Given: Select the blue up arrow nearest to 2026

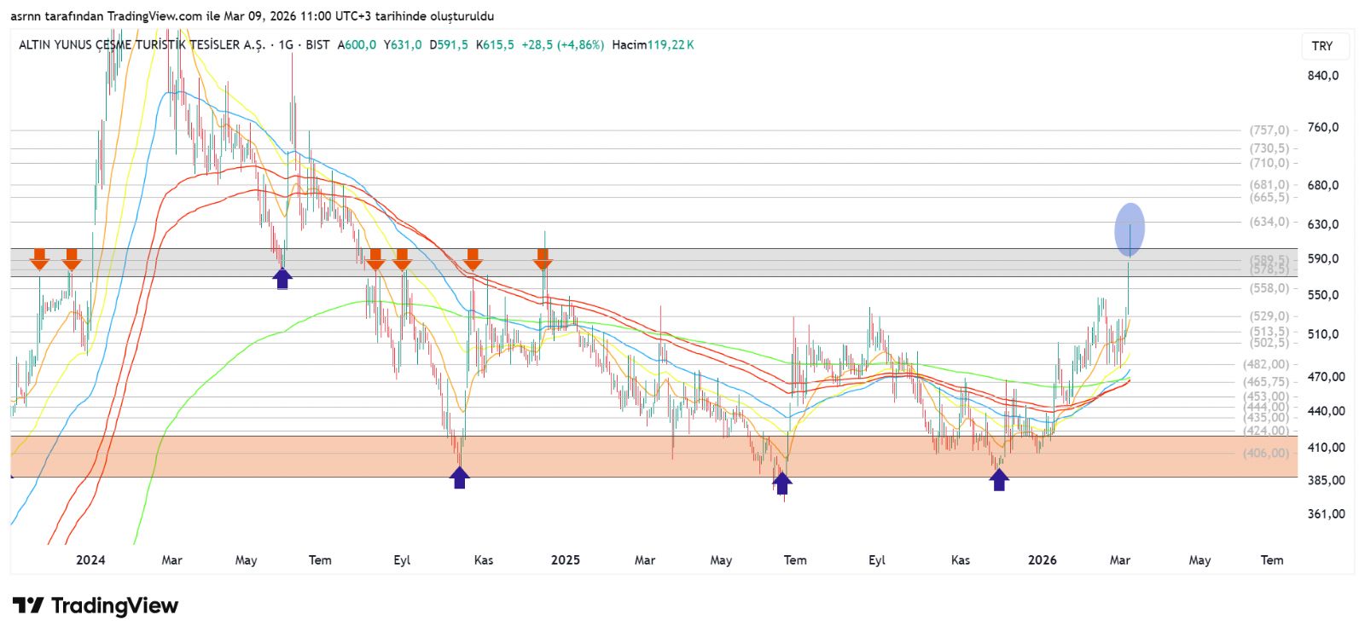Looking at the screenshot, I should pos(999,480).
